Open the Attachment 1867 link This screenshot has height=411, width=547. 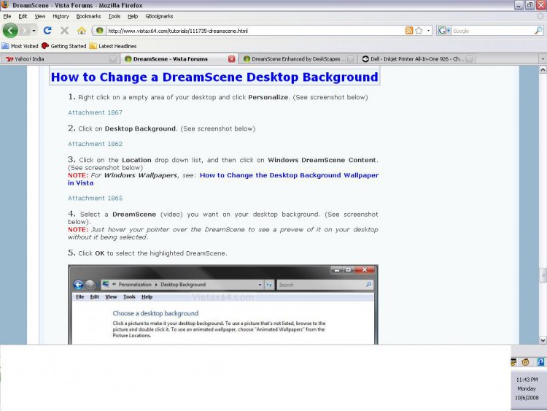95,112
